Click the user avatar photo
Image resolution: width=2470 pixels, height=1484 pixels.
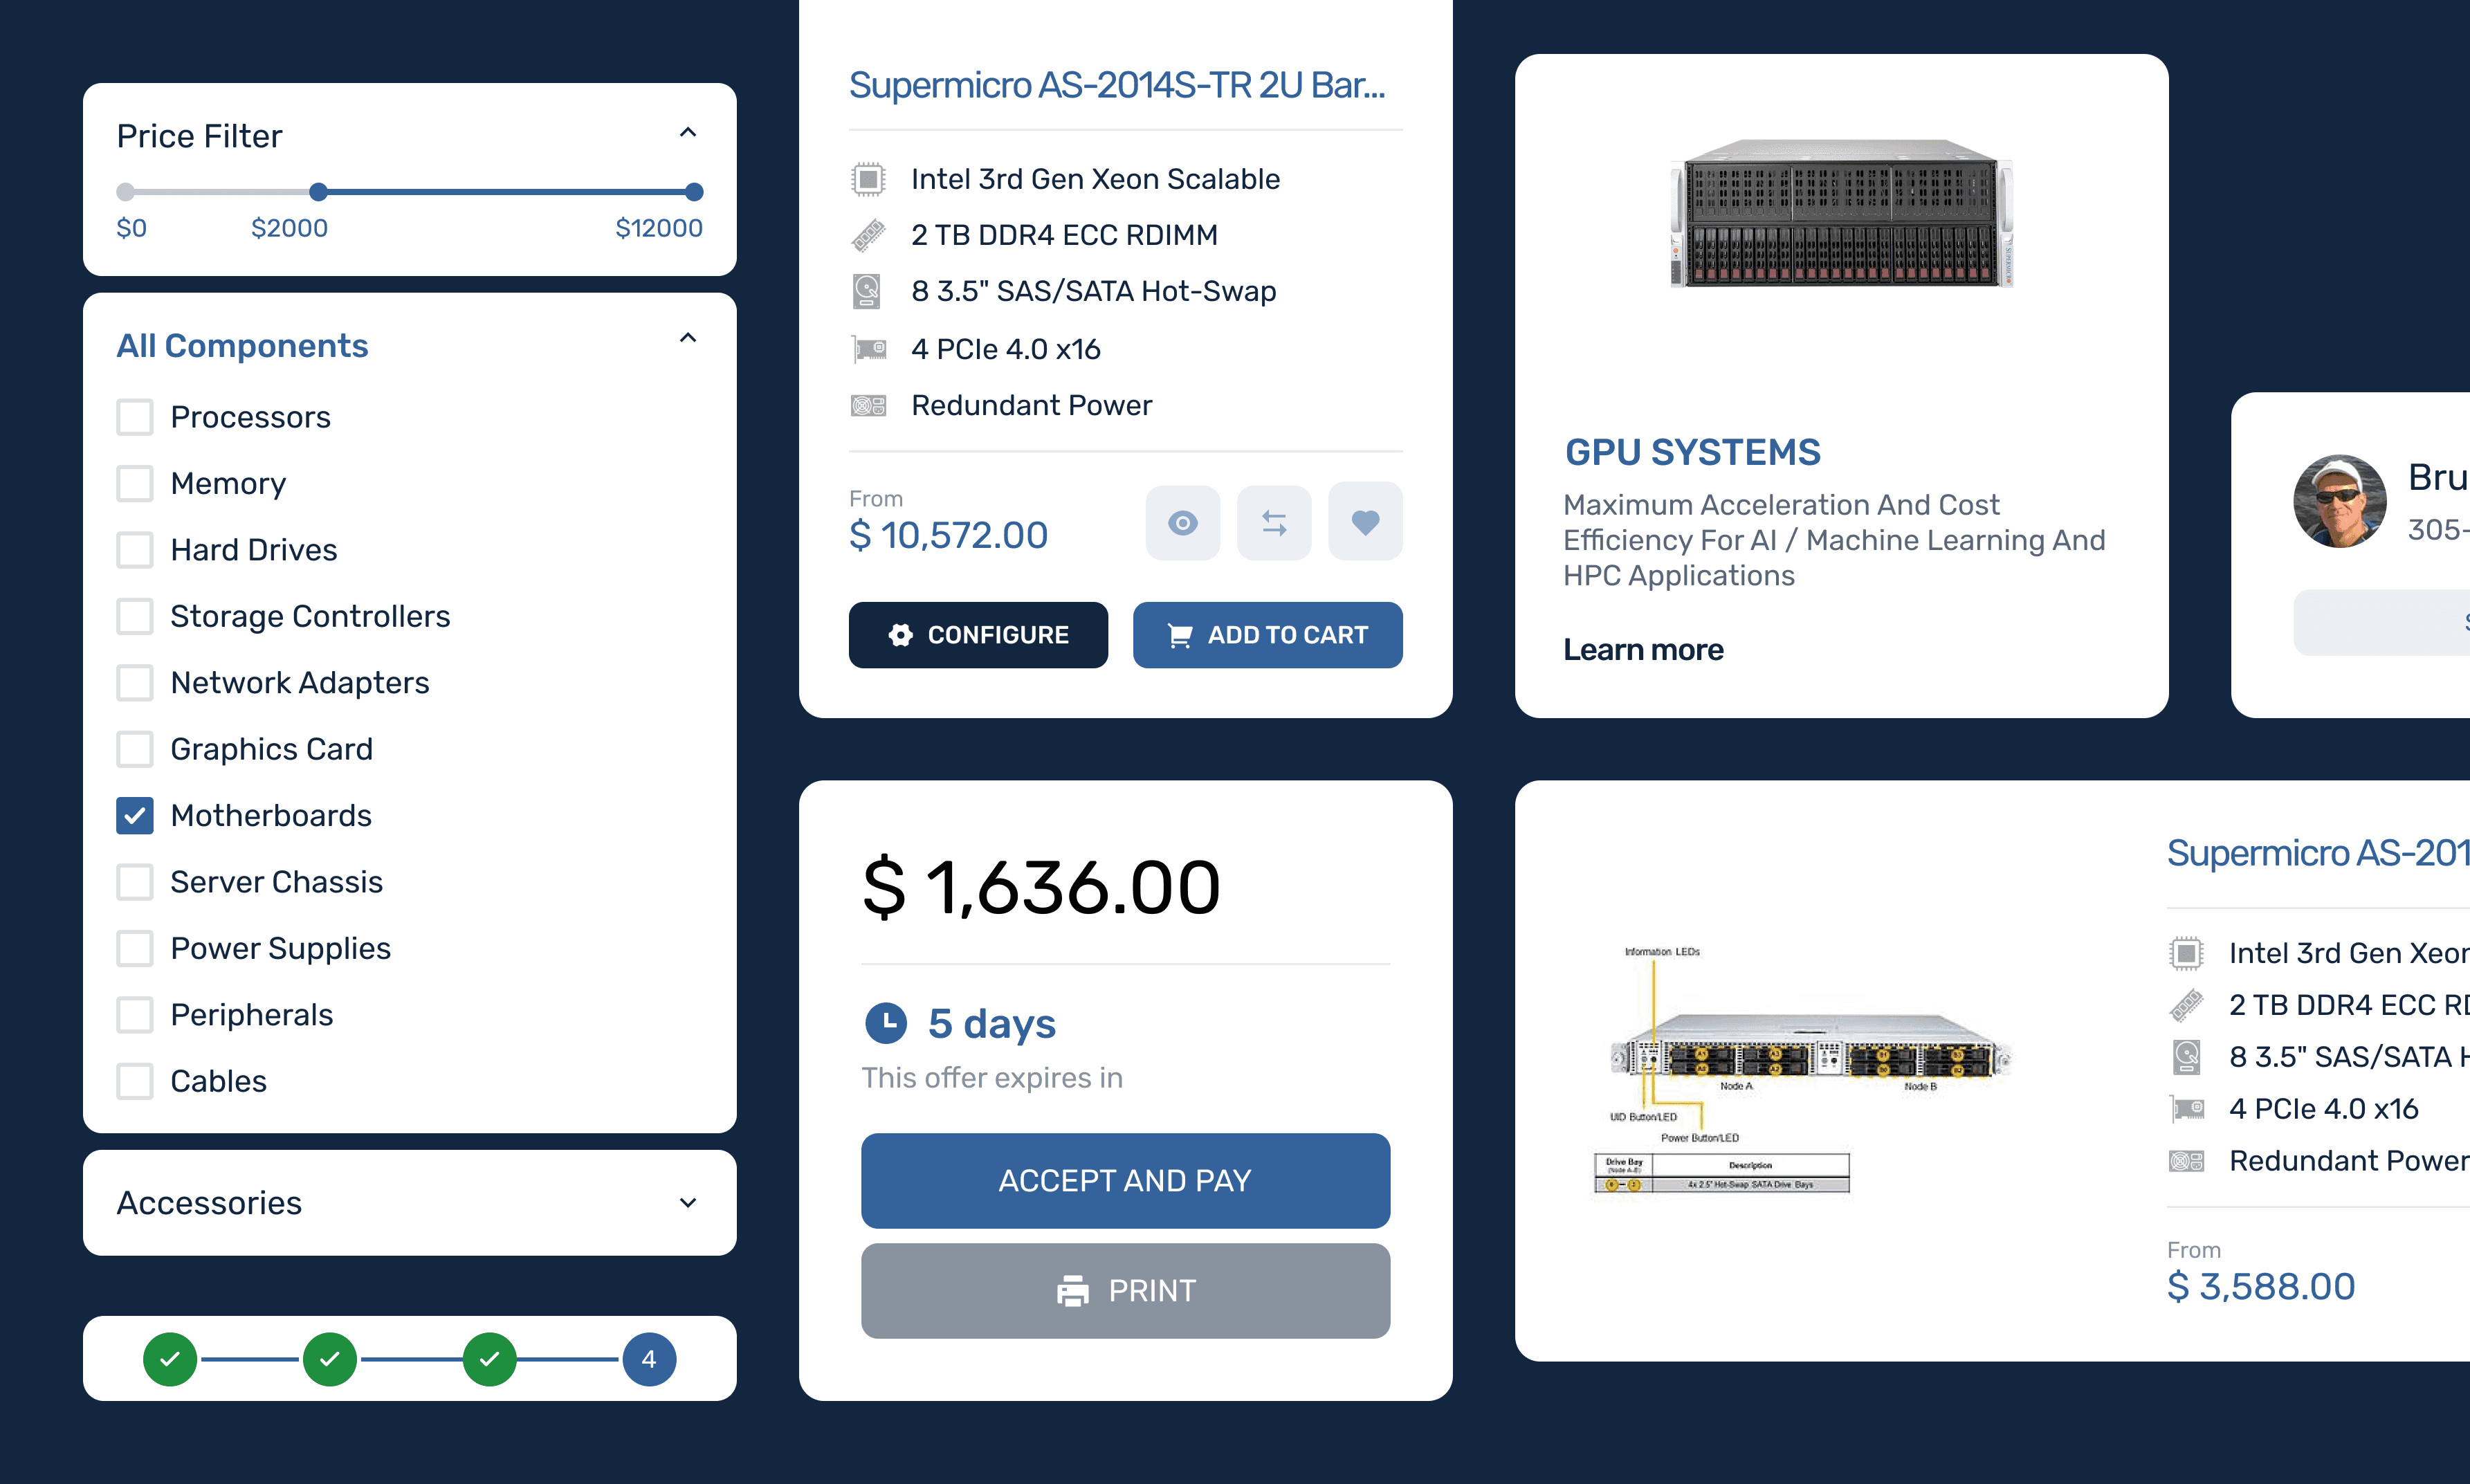pos(2339,502)
